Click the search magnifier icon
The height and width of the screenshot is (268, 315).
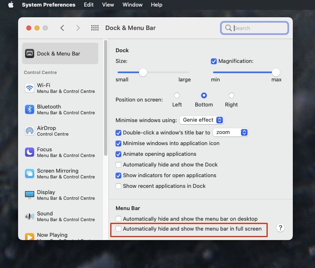coord(228,28)
